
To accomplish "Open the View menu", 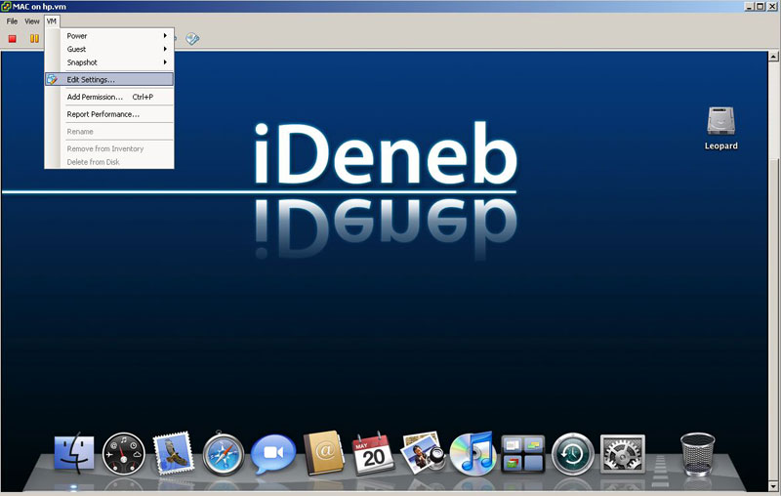I will coord(32,21).
